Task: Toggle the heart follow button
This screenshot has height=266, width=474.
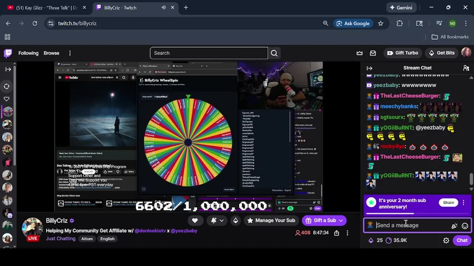Action: click(195, 221)
